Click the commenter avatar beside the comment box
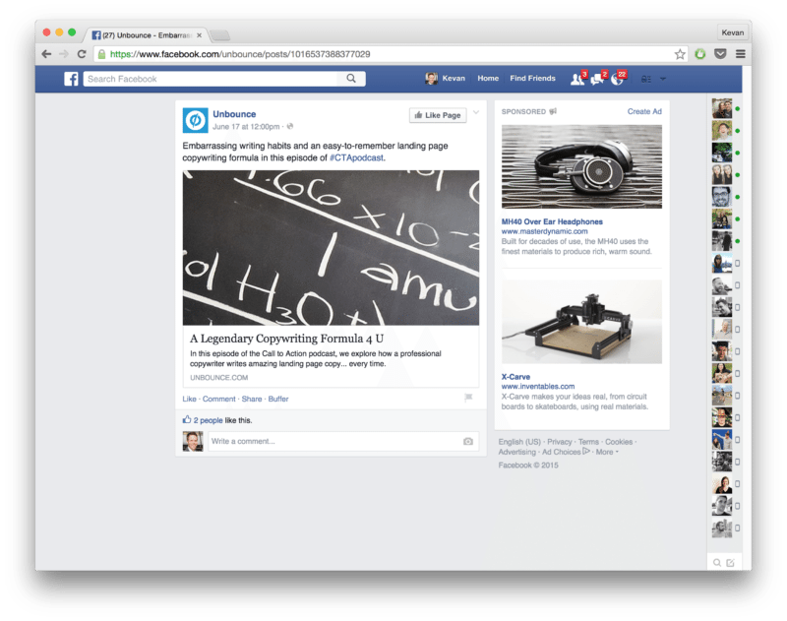The image size is (787, 621). 193,441
